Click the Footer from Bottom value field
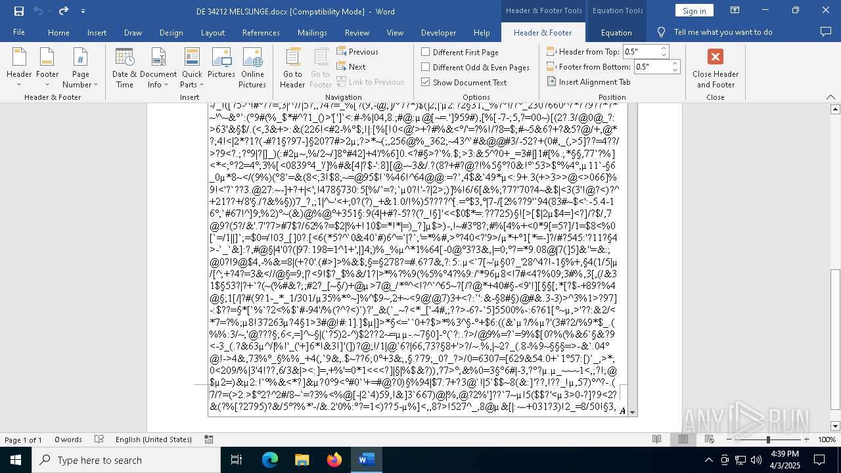This screenshot has height=473, width=841. coord(651,66)
